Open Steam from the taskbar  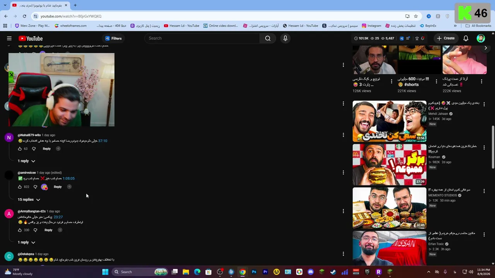333,272
